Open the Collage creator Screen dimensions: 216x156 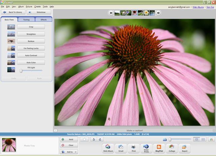(x=172, y=148)
